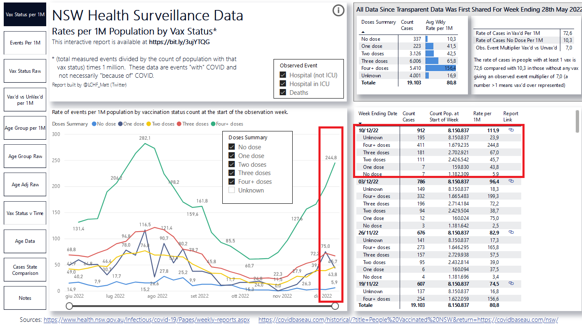Open NSW Health weekly-reports source link
The width and height of the screenshot is (582, 326).
coord(147,320)
